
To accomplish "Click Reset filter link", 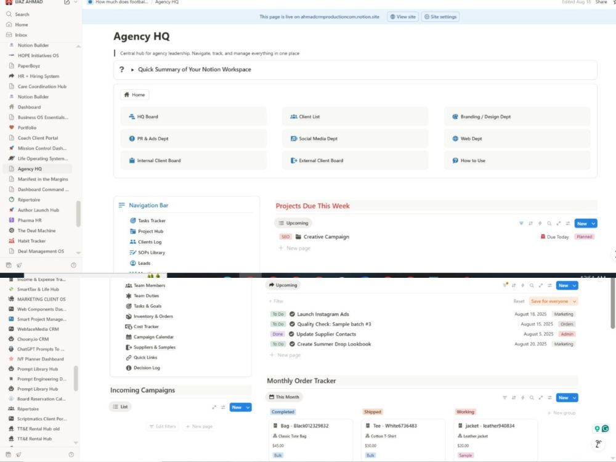I will point(519,301).
